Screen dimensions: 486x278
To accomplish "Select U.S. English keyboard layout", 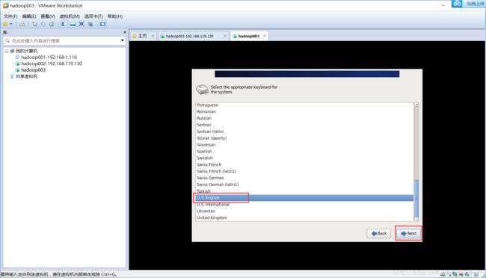I will [x=304, y=198].
